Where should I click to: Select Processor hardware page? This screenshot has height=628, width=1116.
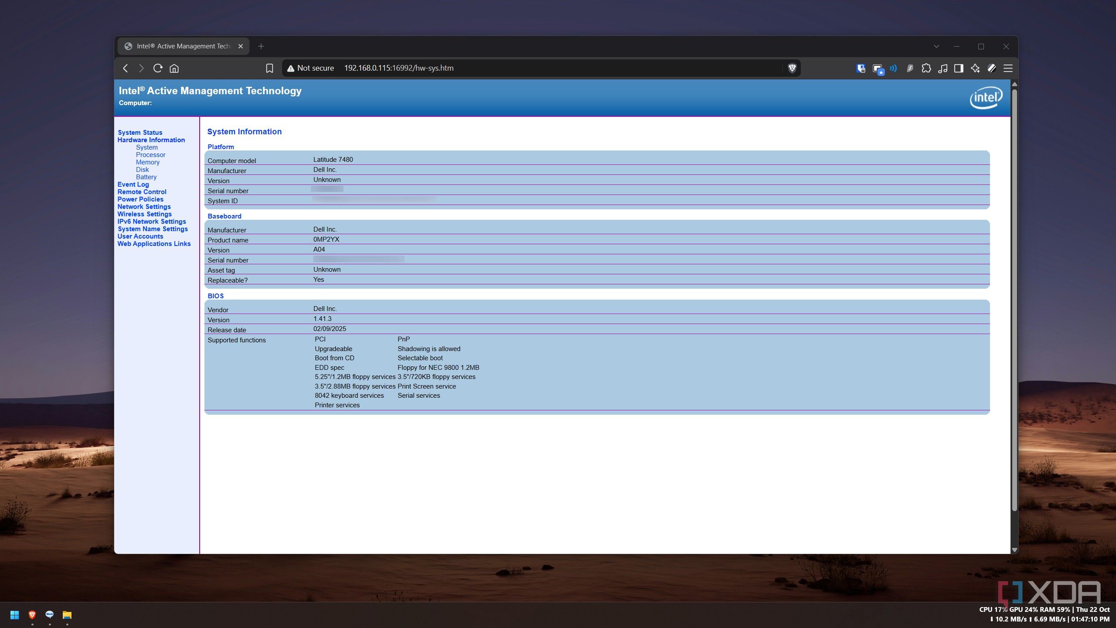[x=150, y=155]
